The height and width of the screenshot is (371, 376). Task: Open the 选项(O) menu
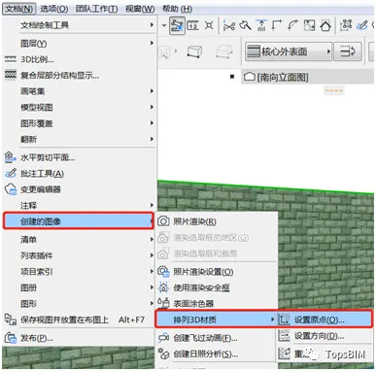[53, 9]
